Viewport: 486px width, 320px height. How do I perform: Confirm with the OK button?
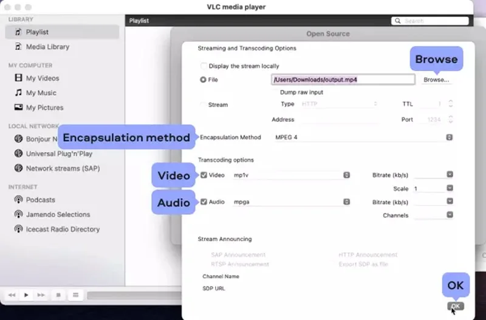[455, 307]
